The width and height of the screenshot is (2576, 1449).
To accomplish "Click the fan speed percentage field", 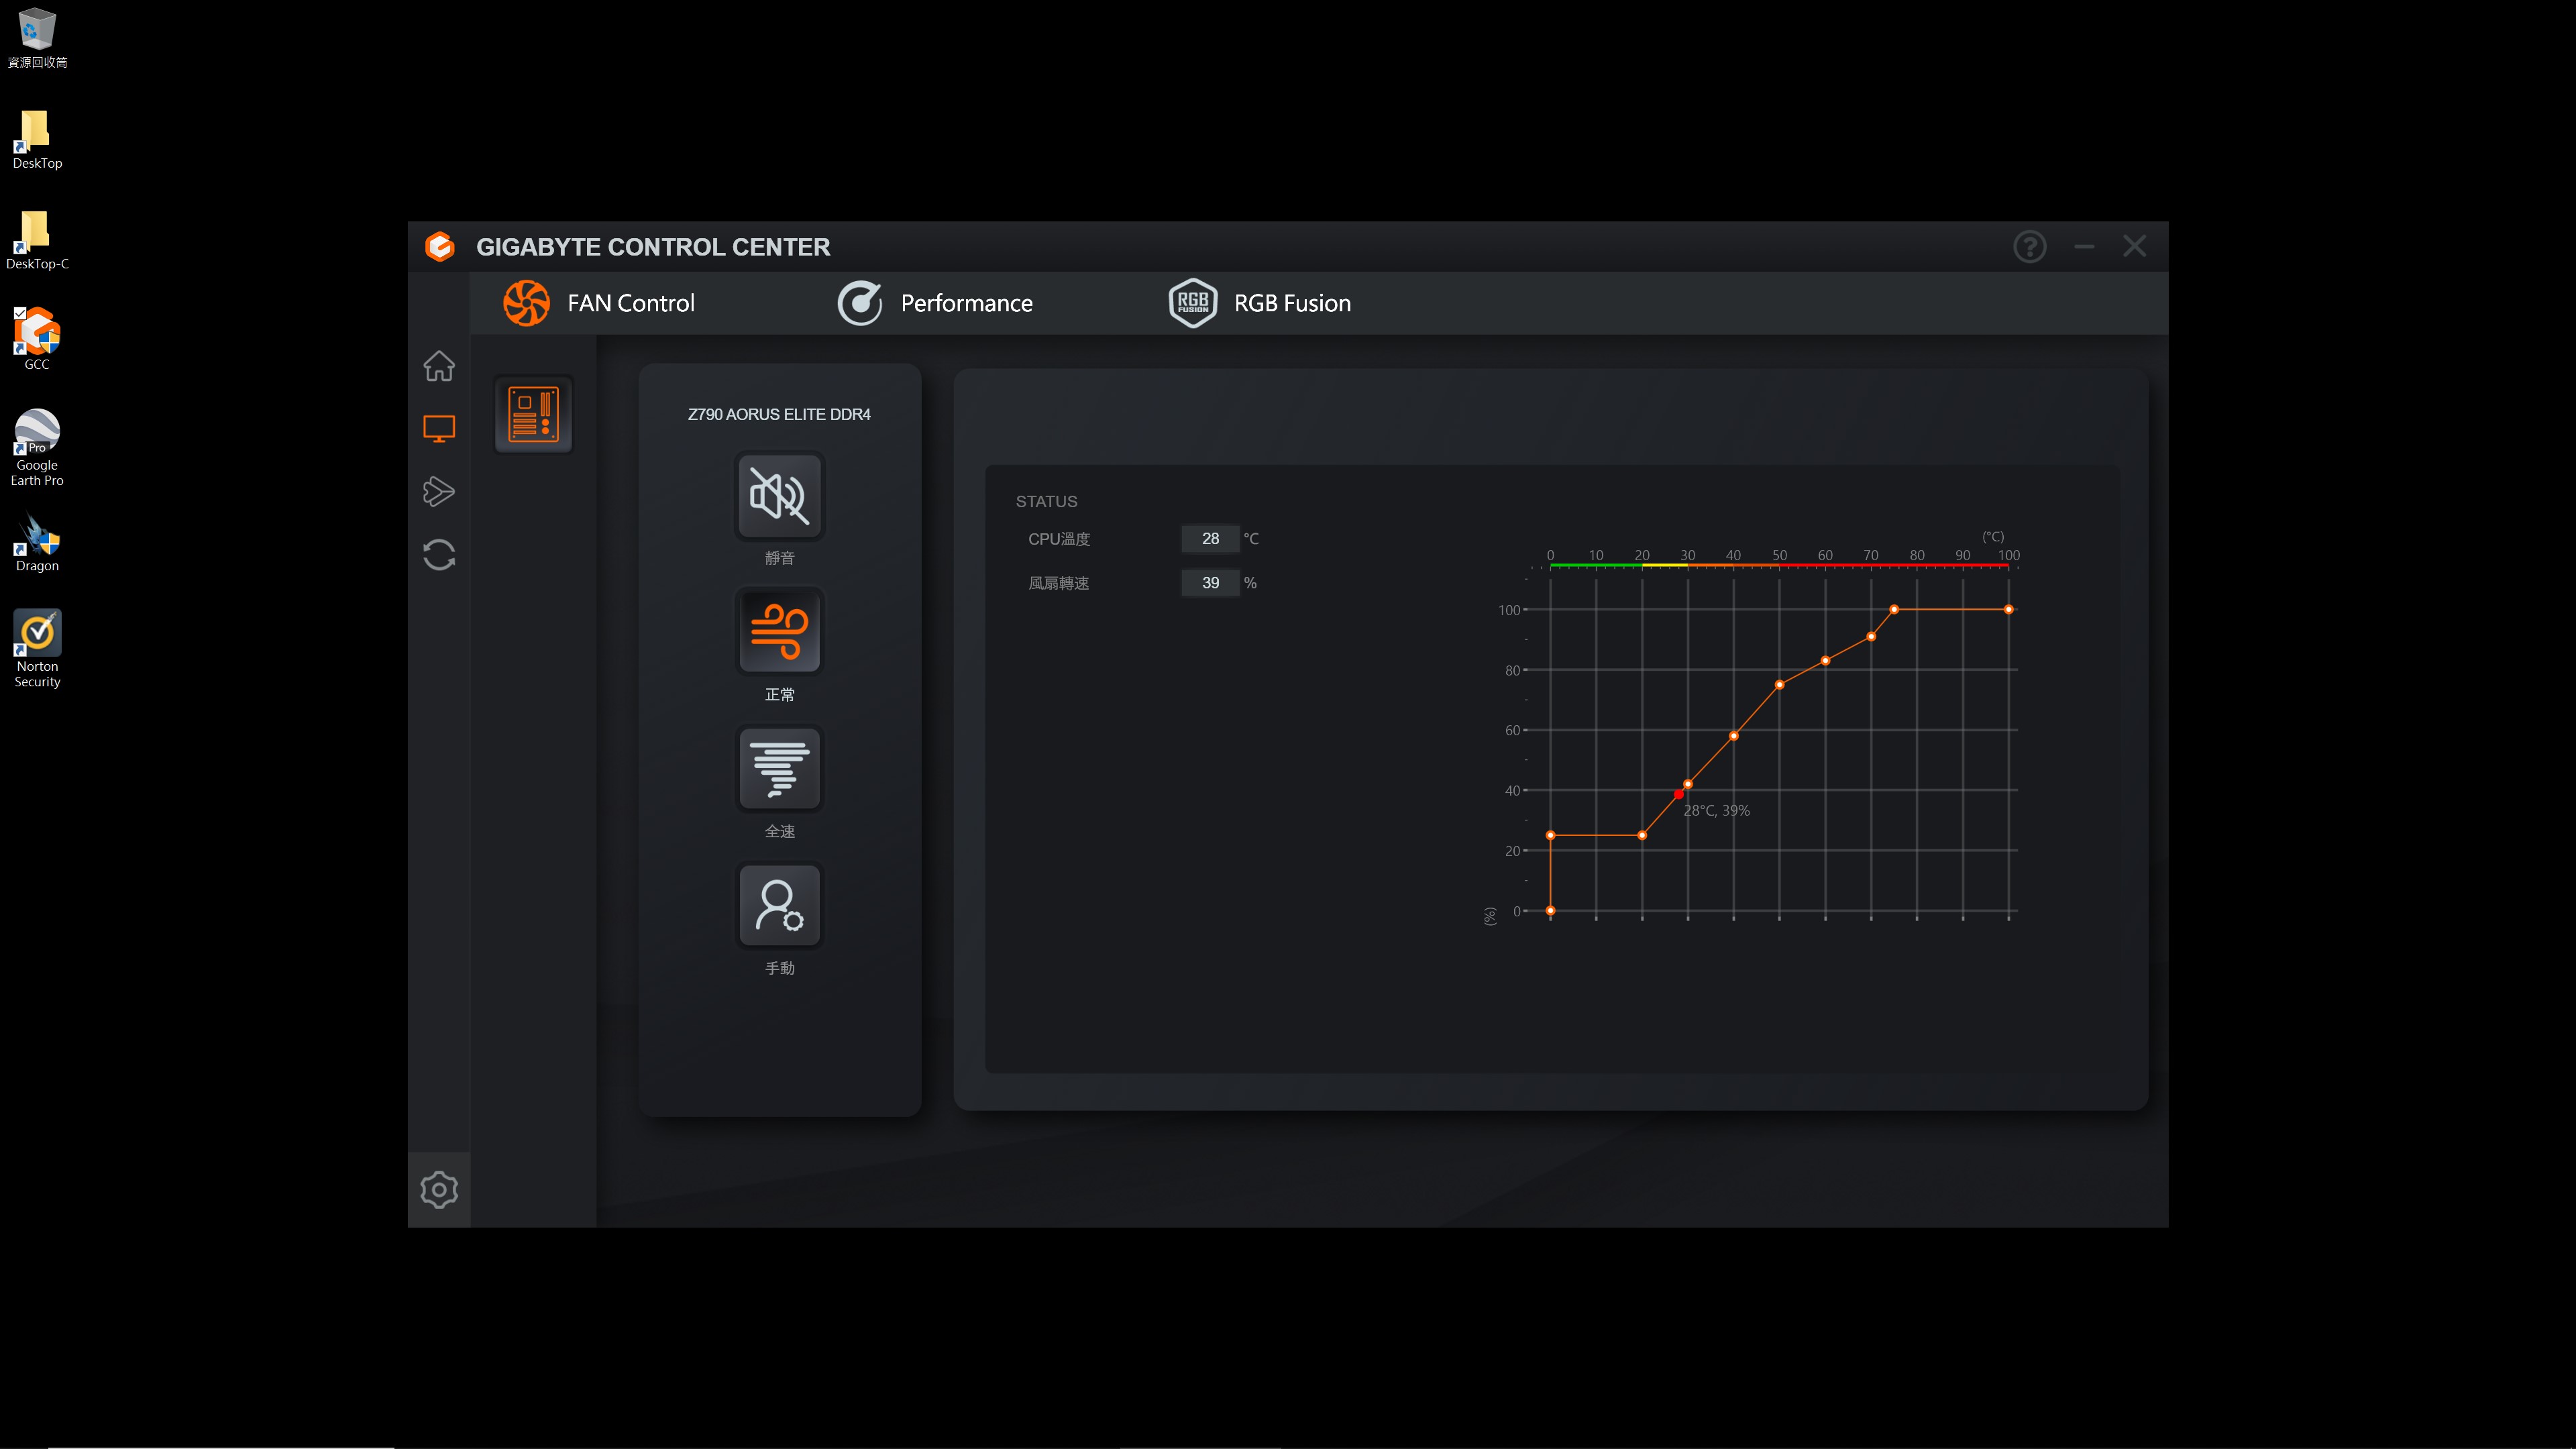I will pyautogui.click(x=1210, y=583).
